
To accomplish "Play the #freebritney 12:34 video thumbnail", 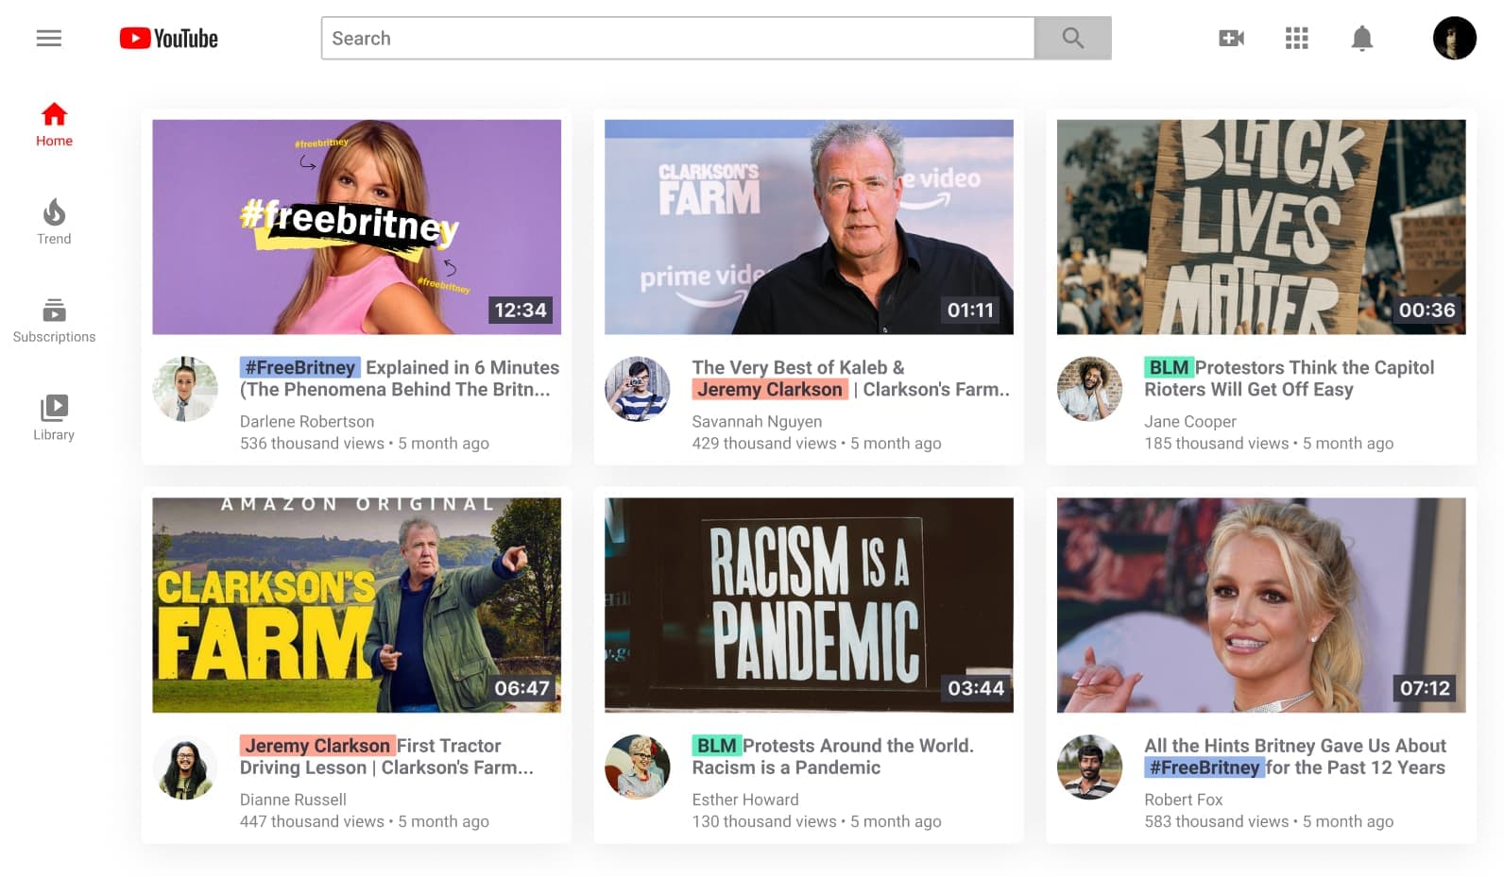I will point(356,227).
